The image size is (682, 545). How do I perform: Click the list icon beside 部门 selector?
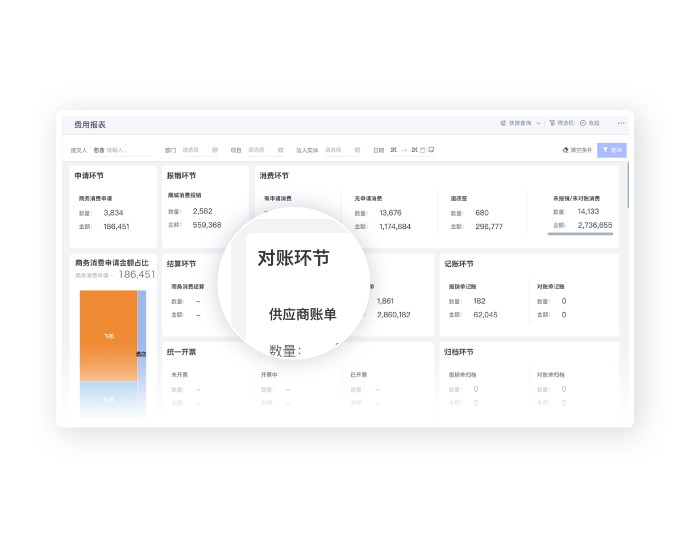coord(215,150)
